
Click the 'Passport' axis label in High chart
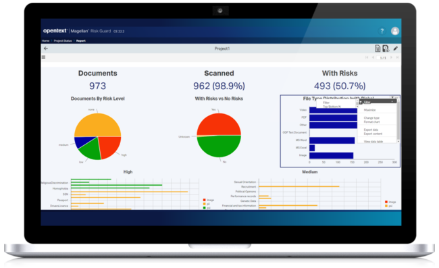63,200
